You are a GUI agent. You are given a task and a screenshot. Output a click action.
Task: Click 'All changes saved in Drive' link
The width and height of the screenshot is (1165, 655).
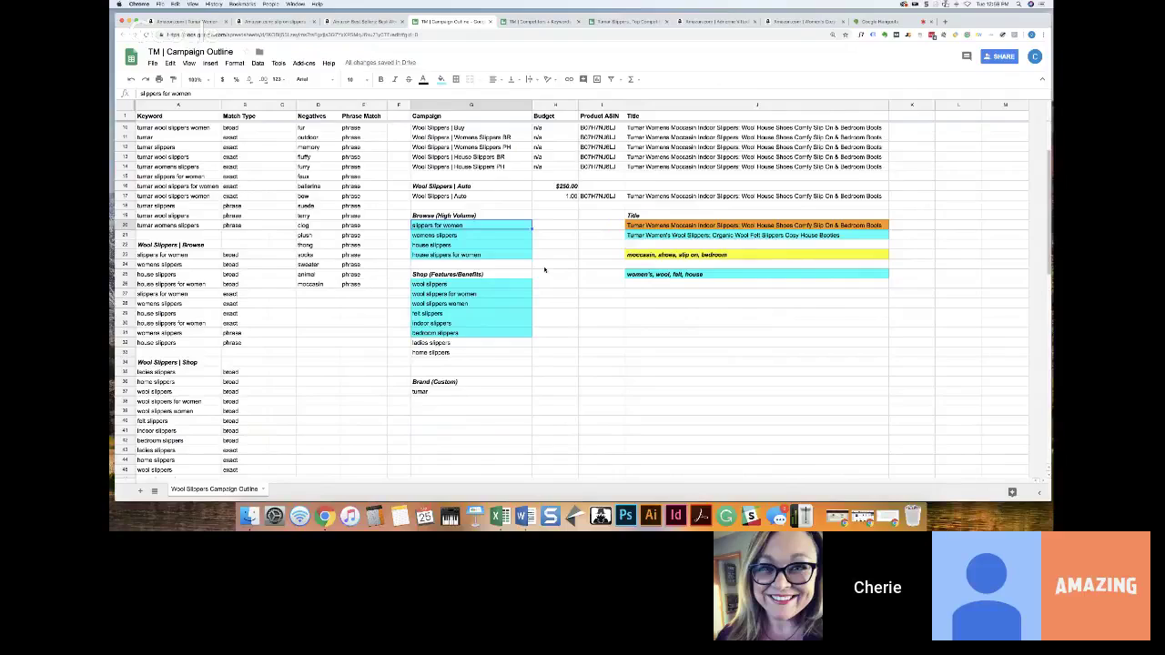(x=380, y=63)
